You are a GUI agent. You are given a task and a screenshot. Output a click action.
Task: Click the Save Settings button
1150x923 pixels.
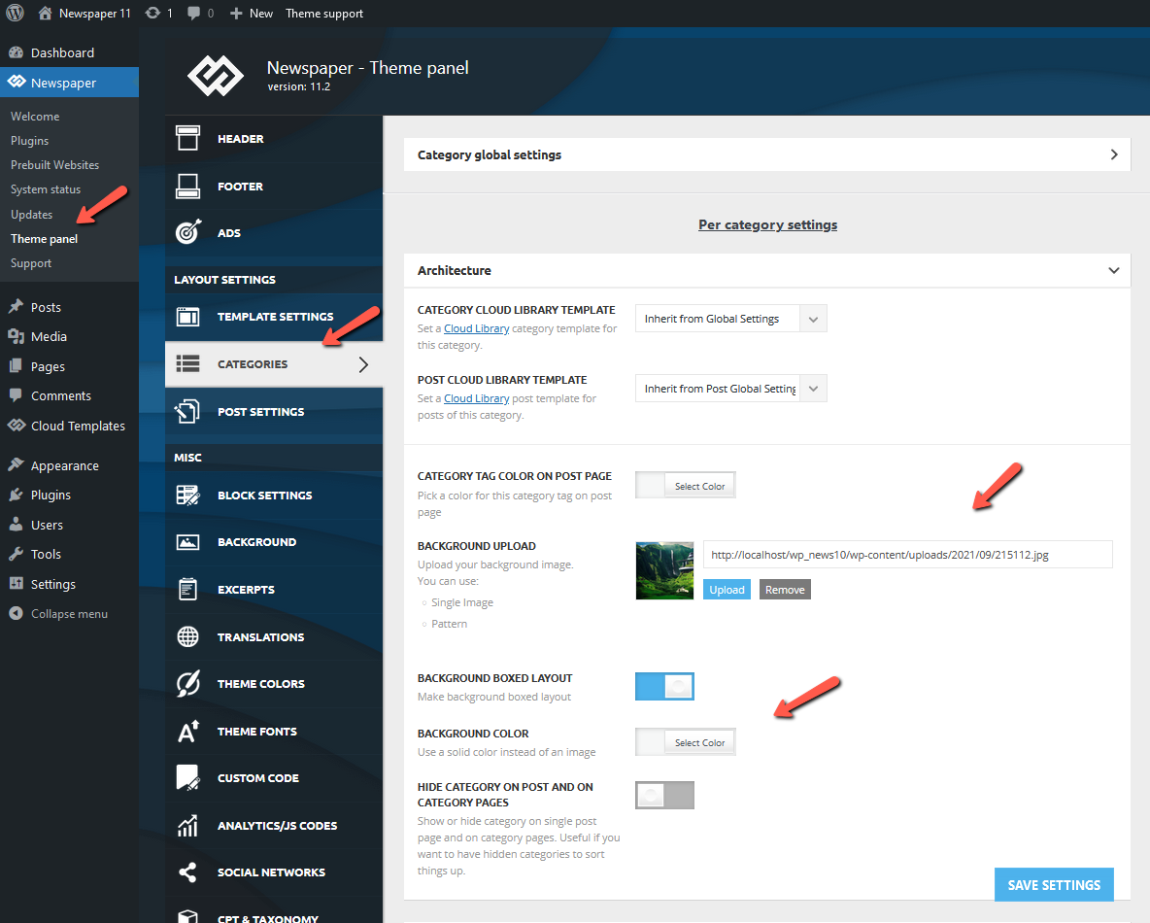[x=1054, y=885]
